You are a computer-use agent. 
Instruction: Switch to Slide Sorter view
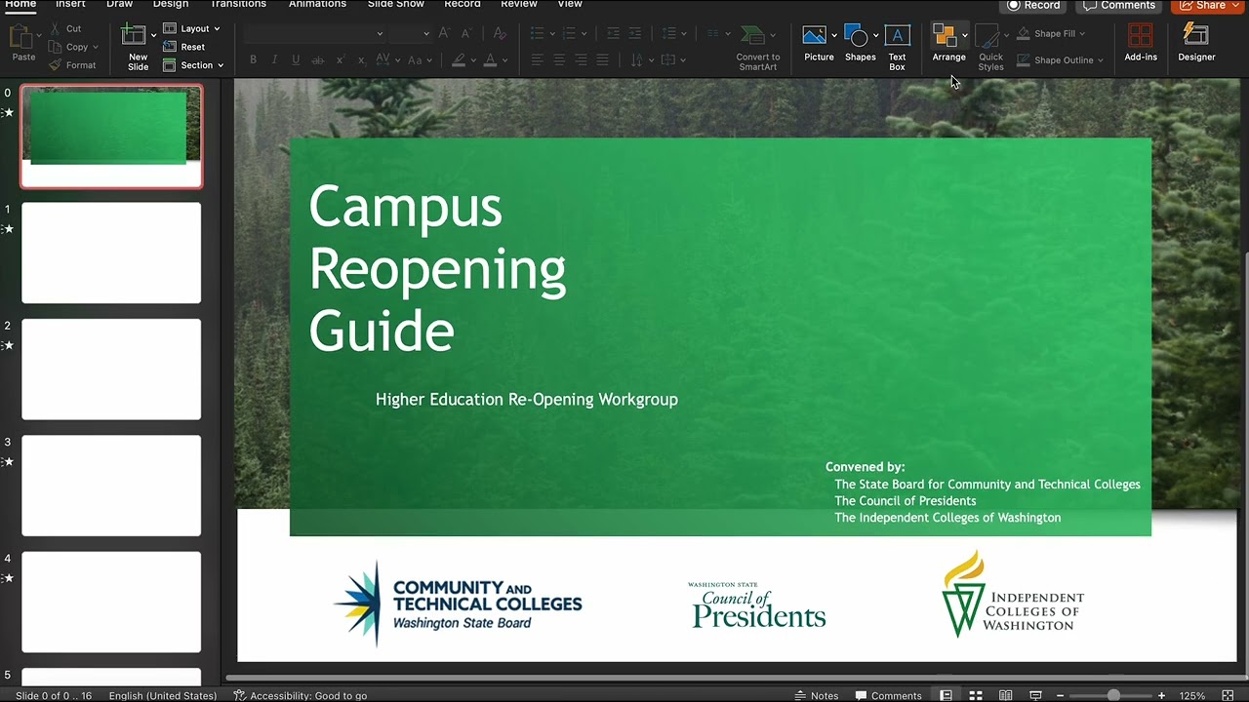coord(976,695)
